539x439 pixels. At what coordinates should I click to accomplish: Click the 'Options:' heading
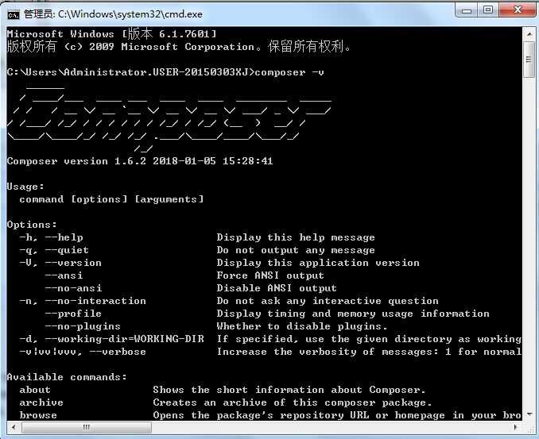click(32, 225)
